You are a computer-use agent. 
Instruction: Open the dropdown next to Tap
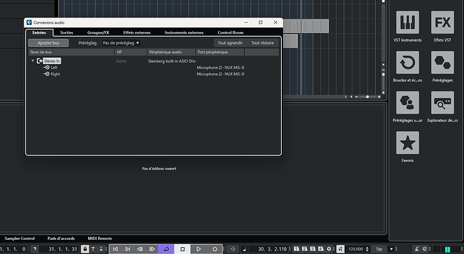coord(391,249)
